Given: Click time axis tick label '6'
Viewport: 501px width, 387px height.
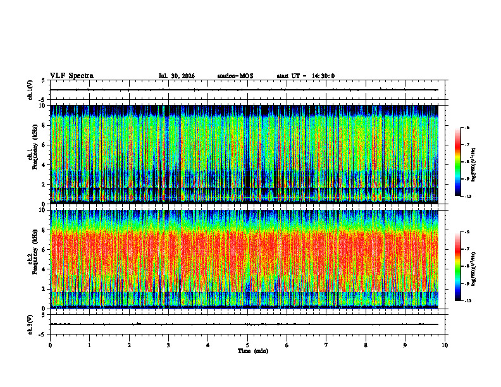Looking at the screenshot, I should point(287,345).
